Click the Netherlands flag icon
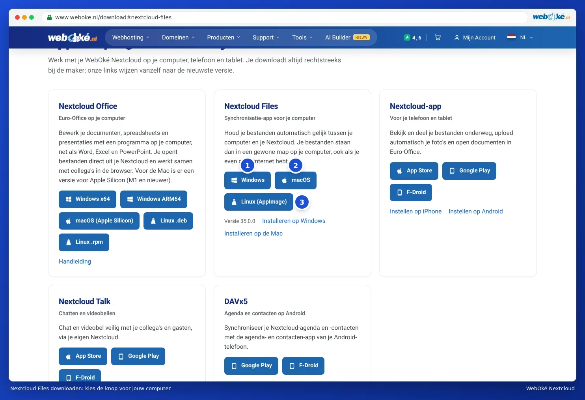The image size is (585, 400). [x=511, y=37]
